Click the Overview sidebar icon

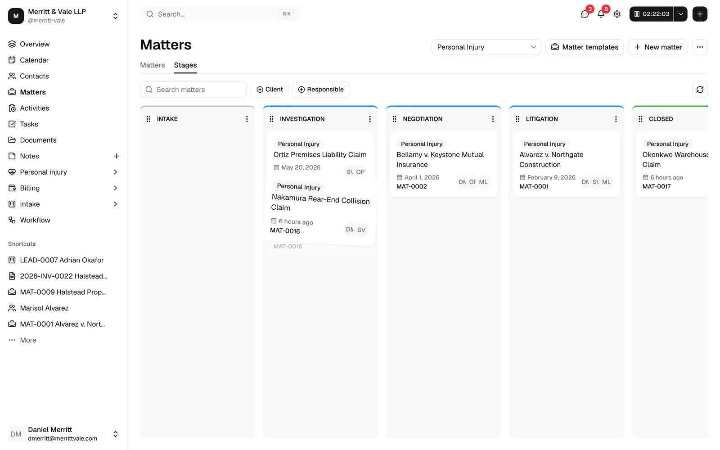pos(12,44)
